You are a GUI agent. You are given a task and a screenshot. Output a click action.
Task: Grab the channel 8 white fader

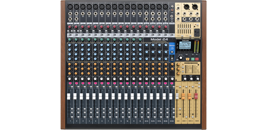click(113, 97)
